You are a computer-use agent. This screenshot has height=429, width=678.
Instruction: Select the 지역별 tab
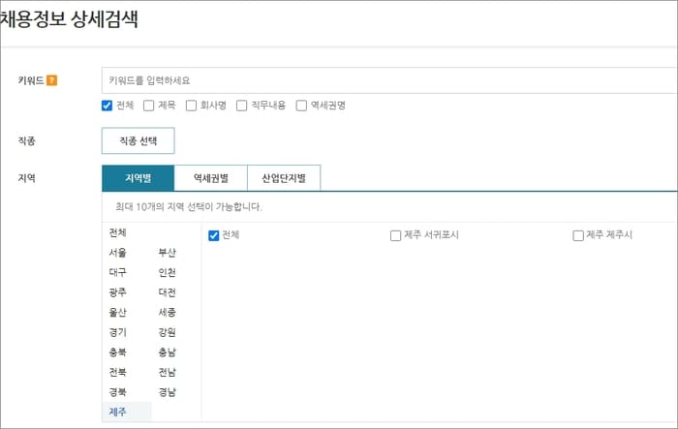tap(139, 178)
